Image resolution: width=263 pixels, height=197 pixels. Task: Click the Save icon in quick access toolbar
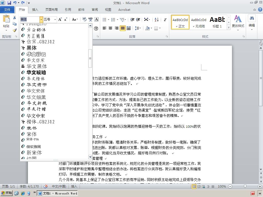[x=9, y=3]
